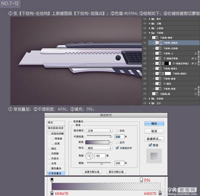Enable the 反向 reverse checkbox
The height and width of the screenshot is (196, 200).
tap(117, 142)
